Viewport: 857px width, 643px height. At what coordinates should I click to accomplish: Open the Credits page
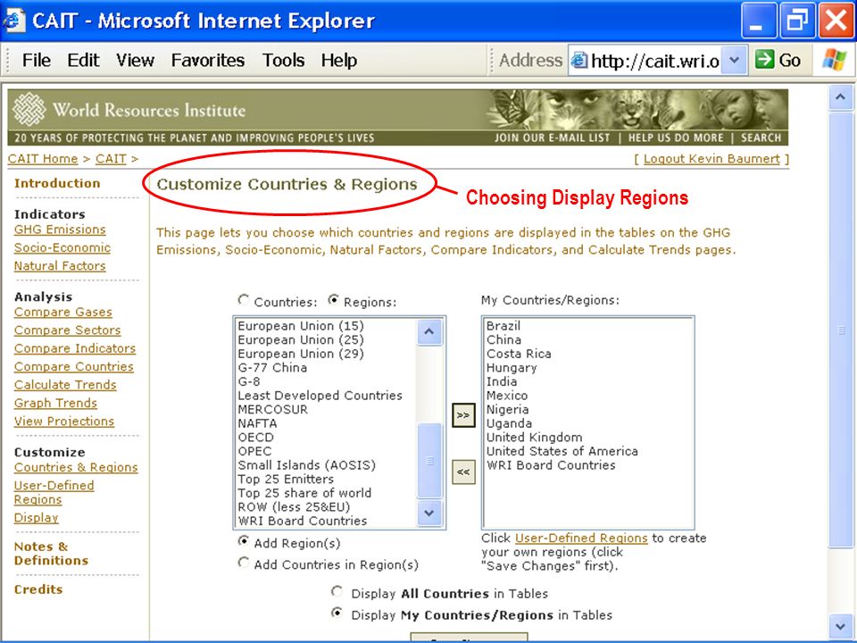coord(38,589)
